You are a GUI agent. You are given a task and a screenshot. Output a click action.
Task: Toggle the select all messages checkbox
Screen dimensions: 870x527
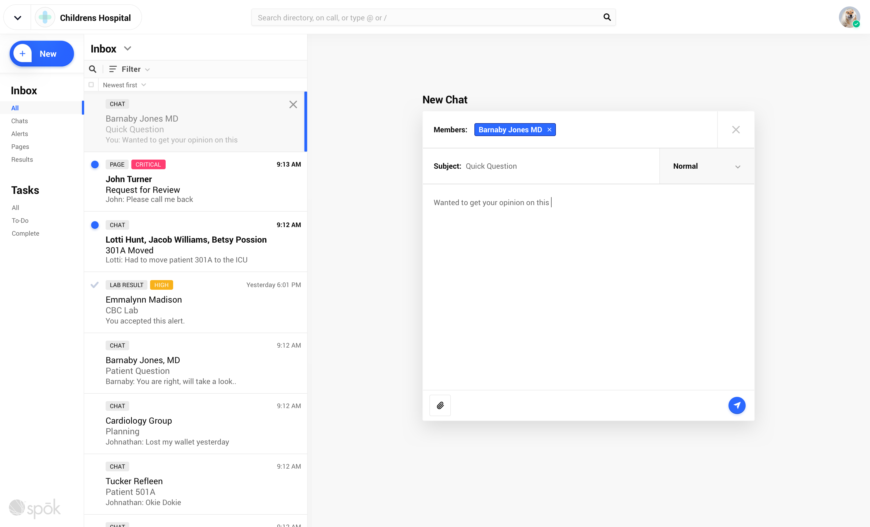(x=91, y=85)
